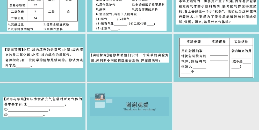Screen dimensions: 259x130
Task: Select the value 52 in the table
Action: coord(35,5)
